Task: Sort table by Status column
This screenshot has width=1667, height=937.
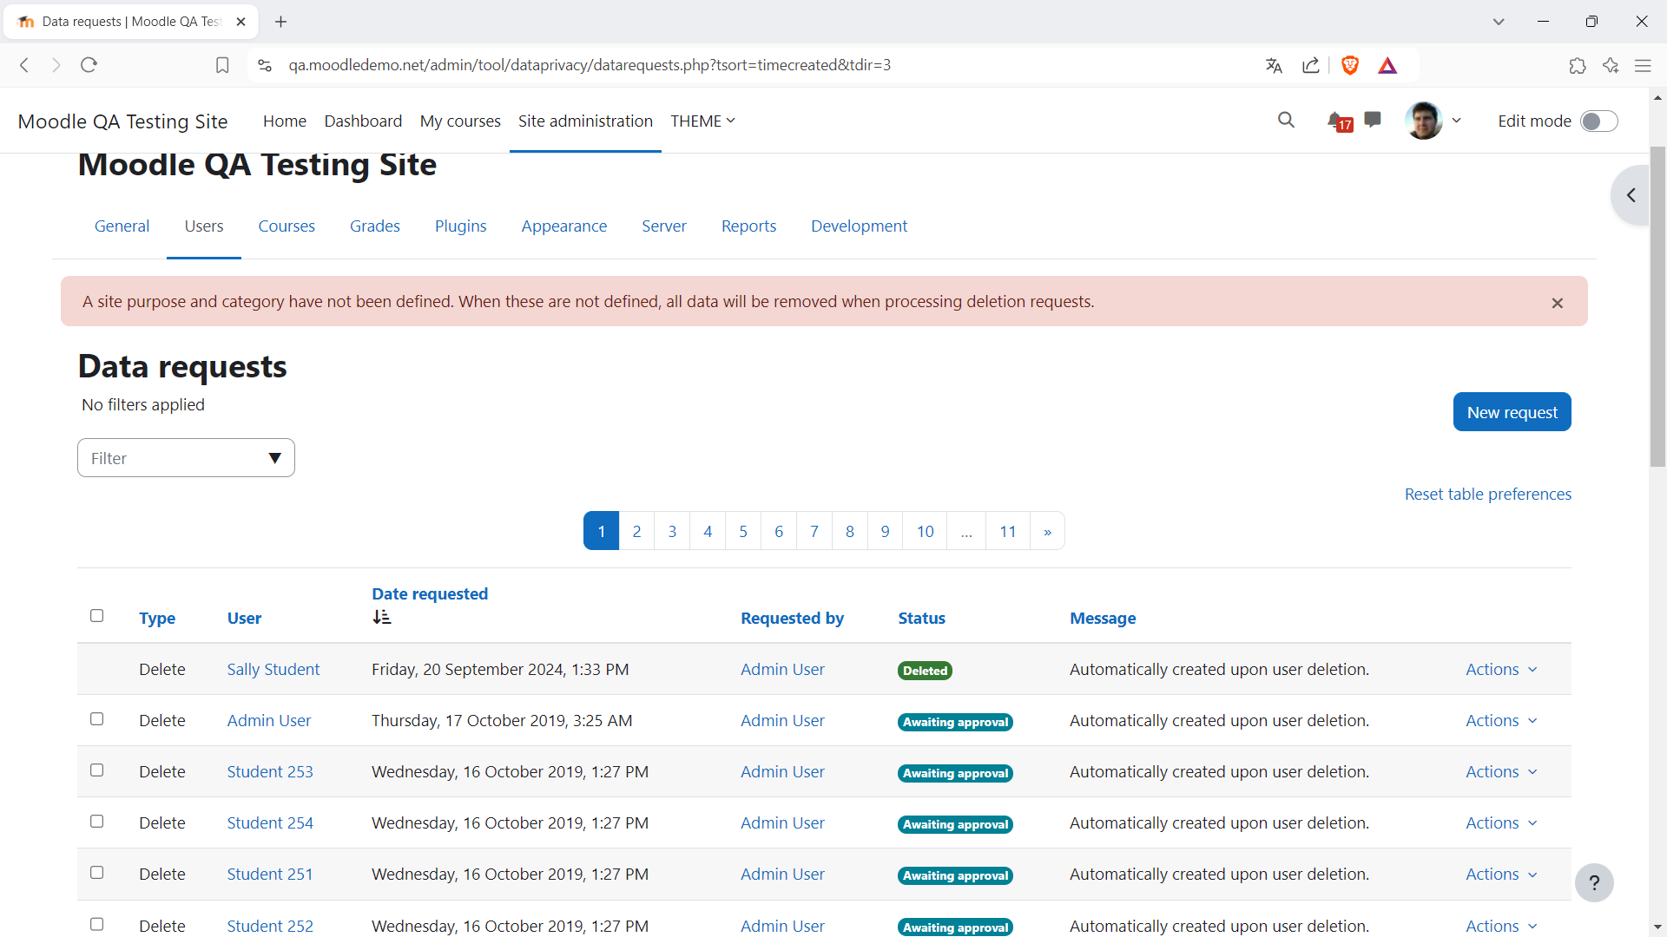Action: pos(921,619)
